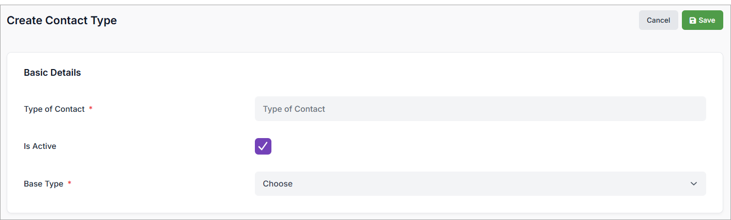The width and height of the screenshot is (731, 220).
Task: Click the "Type of Contact" placeholder text
Action: click(294, 109)
